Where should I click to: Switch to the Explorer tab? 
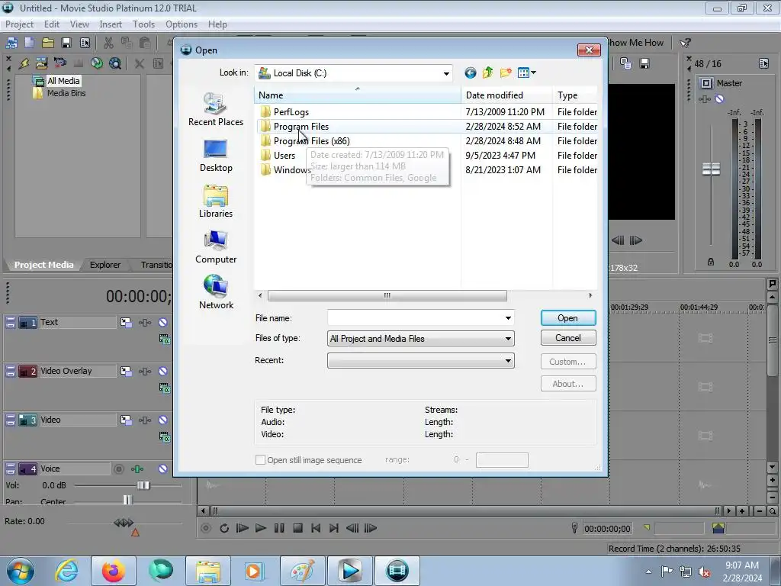[105, 265]
